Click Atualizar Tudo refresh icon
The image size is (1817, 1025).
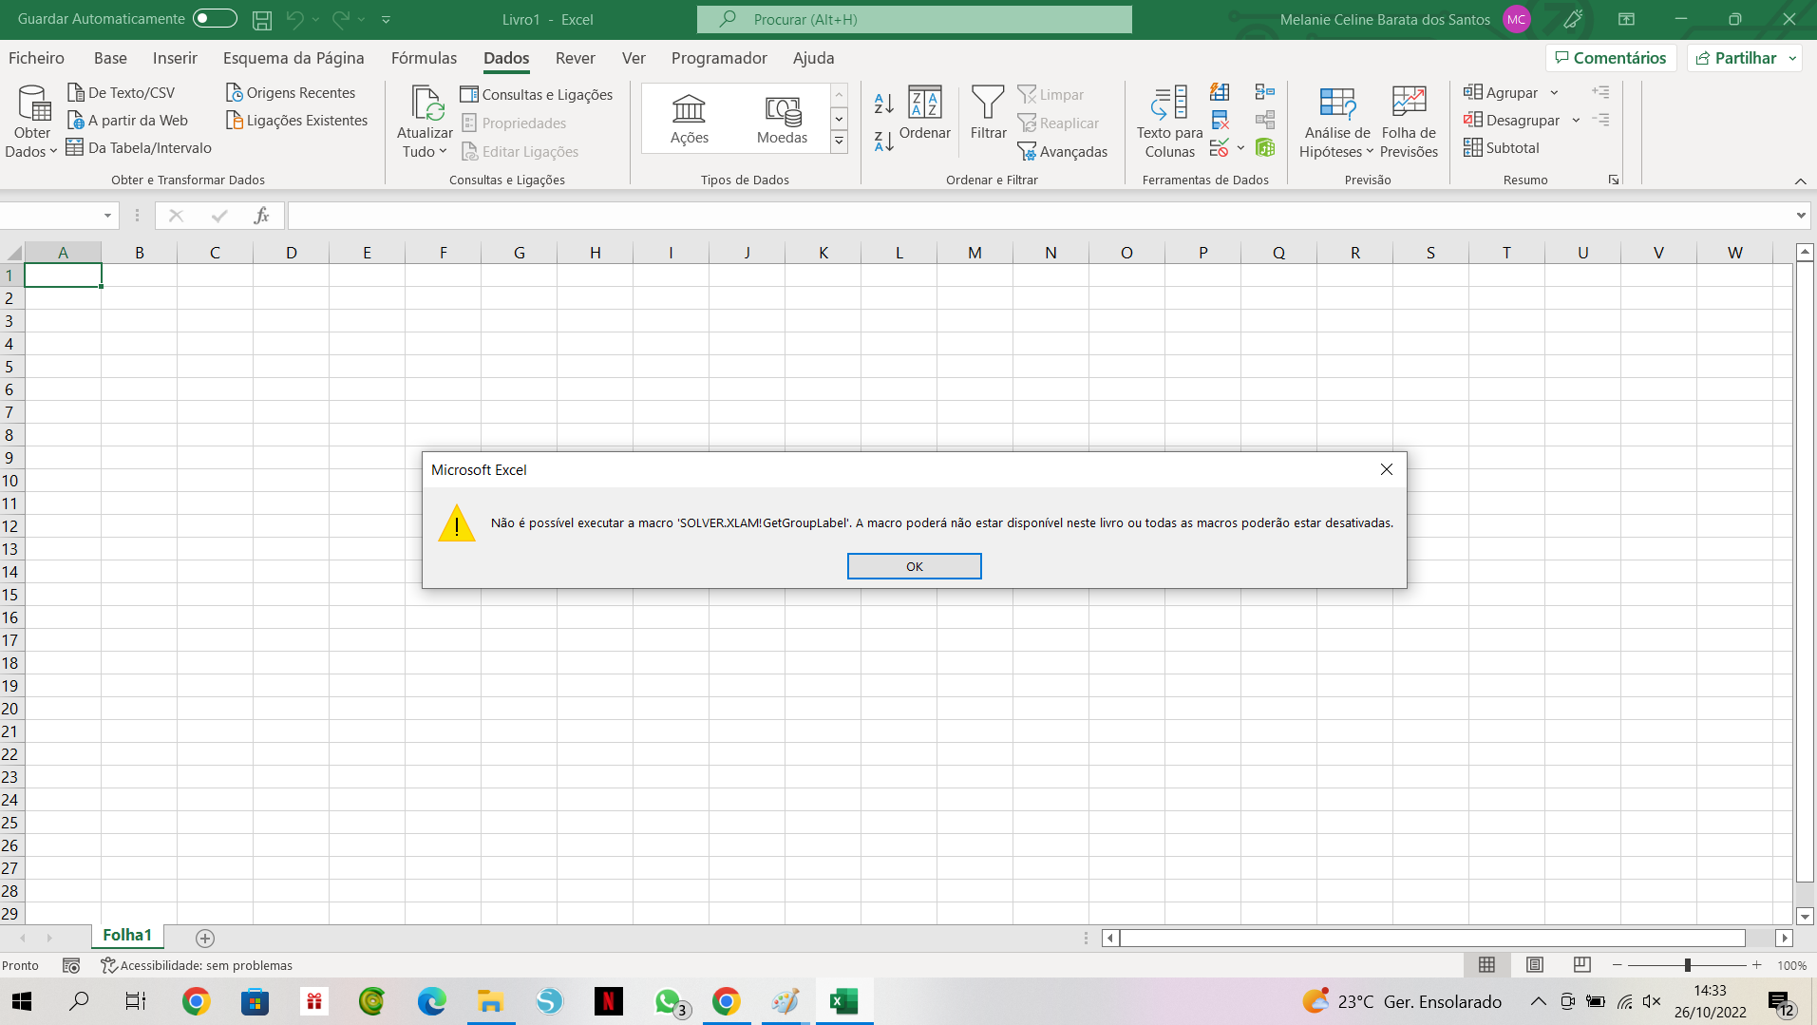tap(426, 103)
